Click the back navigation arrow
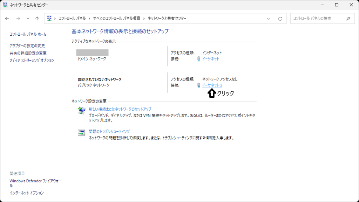Screen dimensions: 359x202 click(7, 19)
